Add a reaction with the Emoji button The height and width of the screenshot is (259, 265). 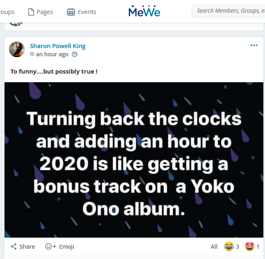tap(60, 247)
